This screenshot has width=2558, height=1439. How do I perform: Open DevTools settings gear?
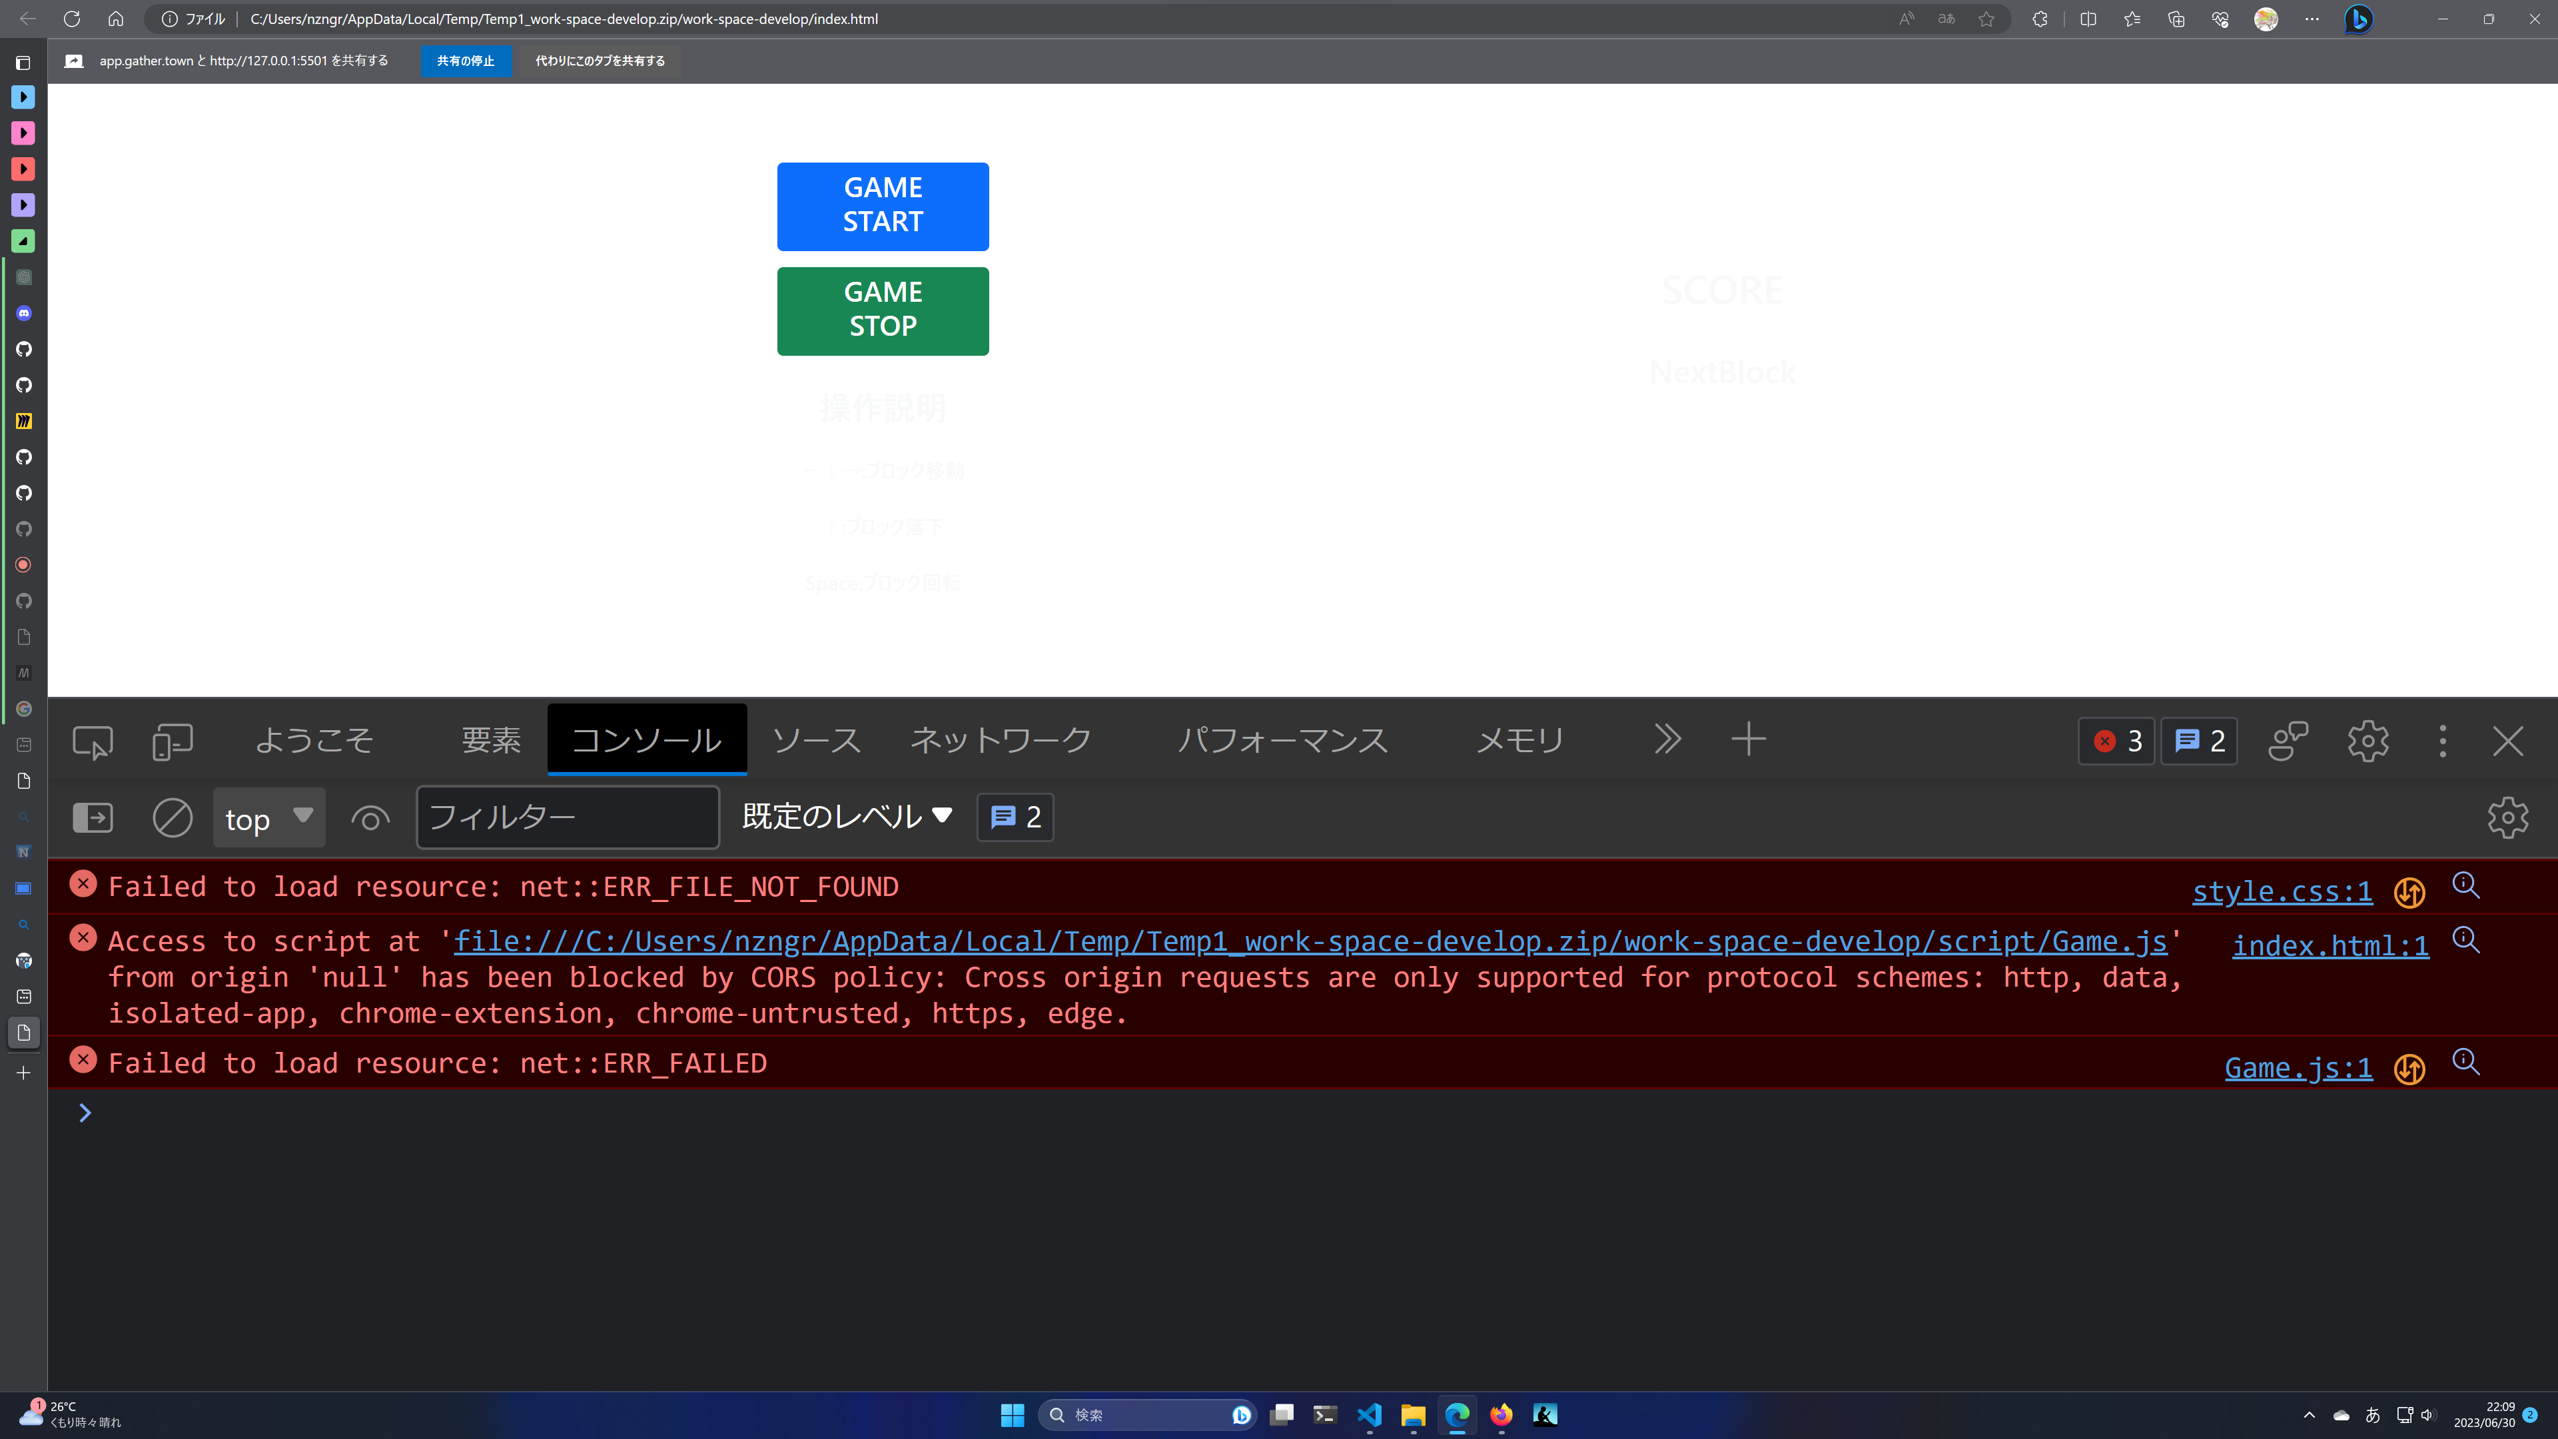[x=2367, y=741]
